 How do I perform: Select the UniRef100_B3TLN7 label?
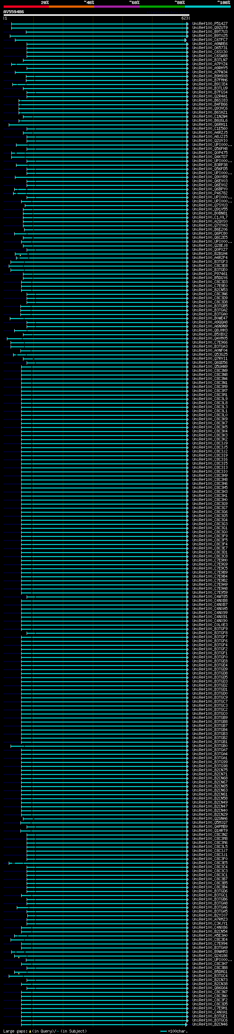210,60
